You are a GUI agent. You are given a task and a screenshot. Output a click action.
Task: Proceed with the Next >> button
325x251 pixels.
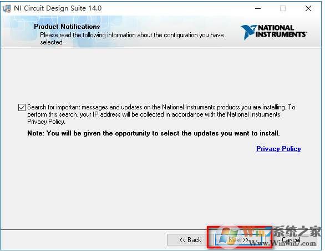coord(238,240)
